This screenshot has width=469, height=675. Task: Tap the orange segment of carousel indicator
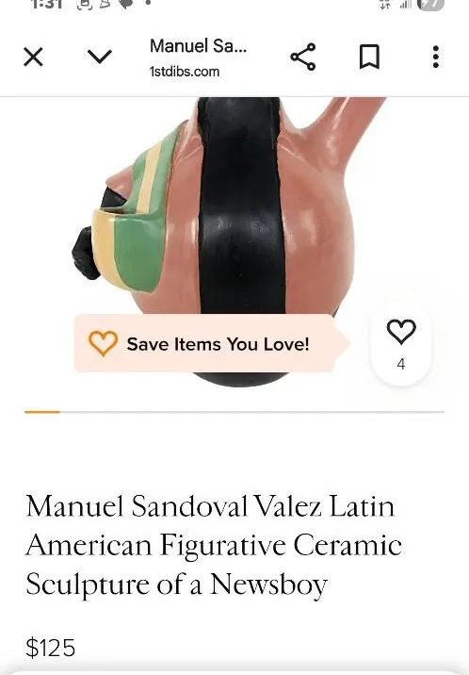coord(42,412)
